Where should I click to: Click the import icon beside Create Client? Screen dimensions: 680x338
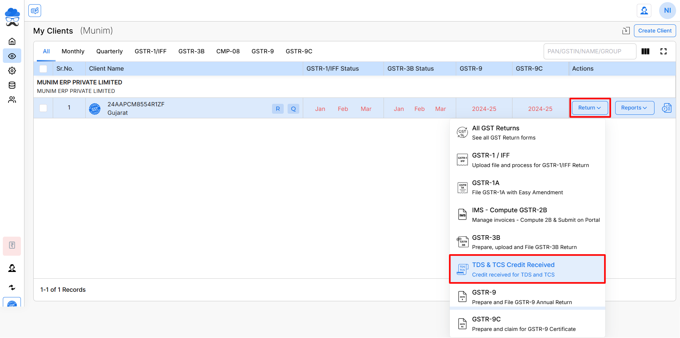pos(626,31)
